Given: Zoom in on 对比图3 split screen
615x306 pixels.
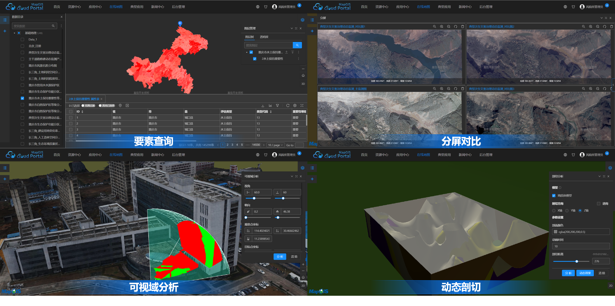Looking at the screenshot, I should pos(591,89).
